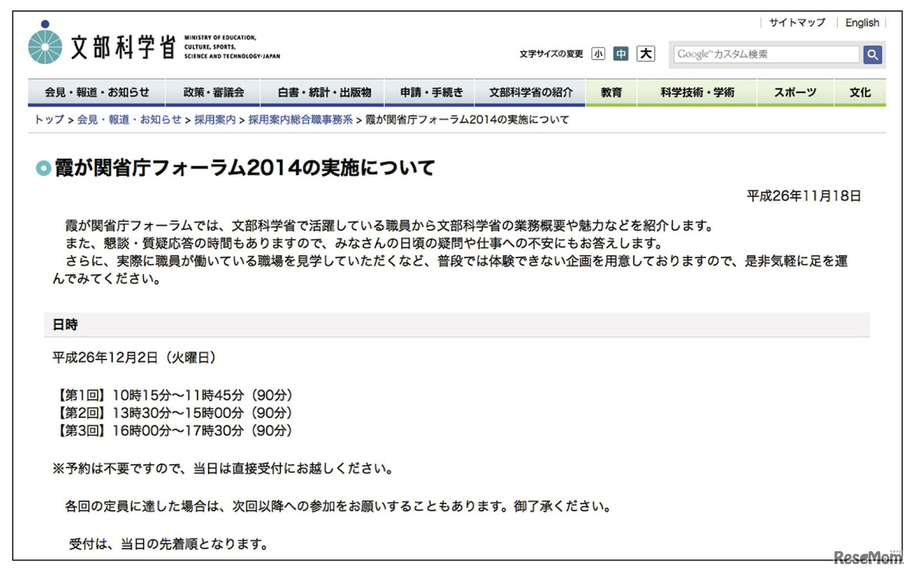Click the Google search magnifying glass icon
The image size is (913, 574).
click(x=872, y=54)
